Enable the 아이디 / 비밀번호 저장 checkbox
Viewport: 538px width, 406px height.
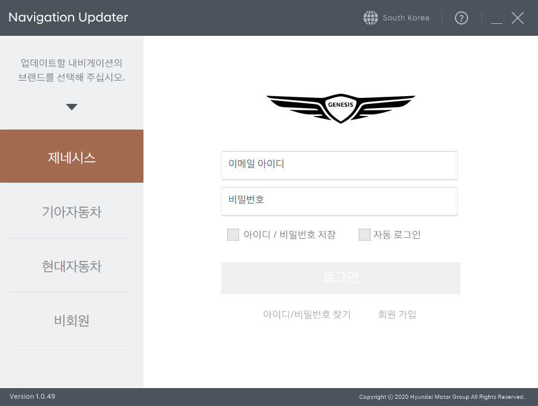233,235
